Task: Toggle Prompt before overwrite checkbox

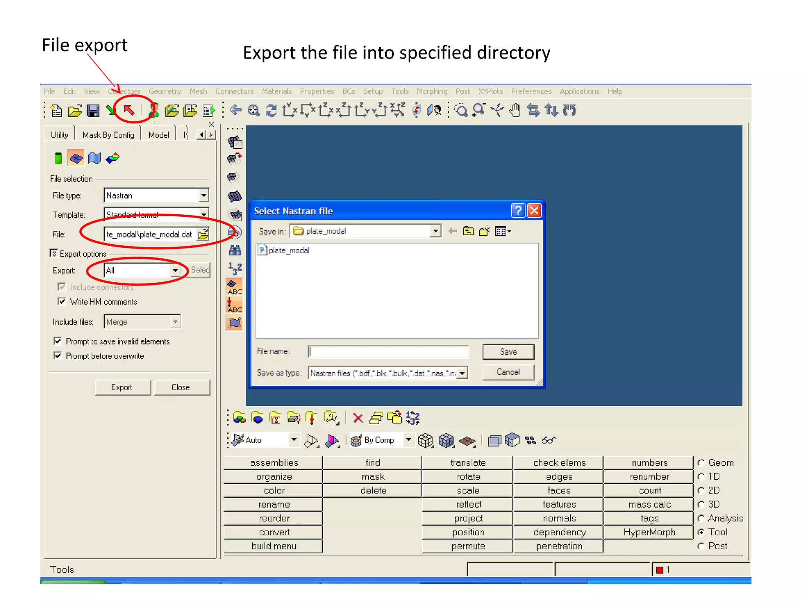Action: [58, 356]
